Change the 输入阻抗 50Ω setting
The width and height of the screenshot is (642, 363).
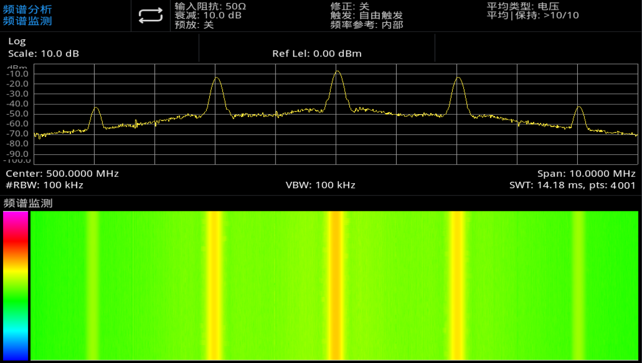(x=210, y=7)
